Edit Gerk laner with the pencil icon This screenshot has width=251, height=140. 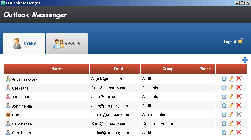pyautogui.click(x=231, y=88)
